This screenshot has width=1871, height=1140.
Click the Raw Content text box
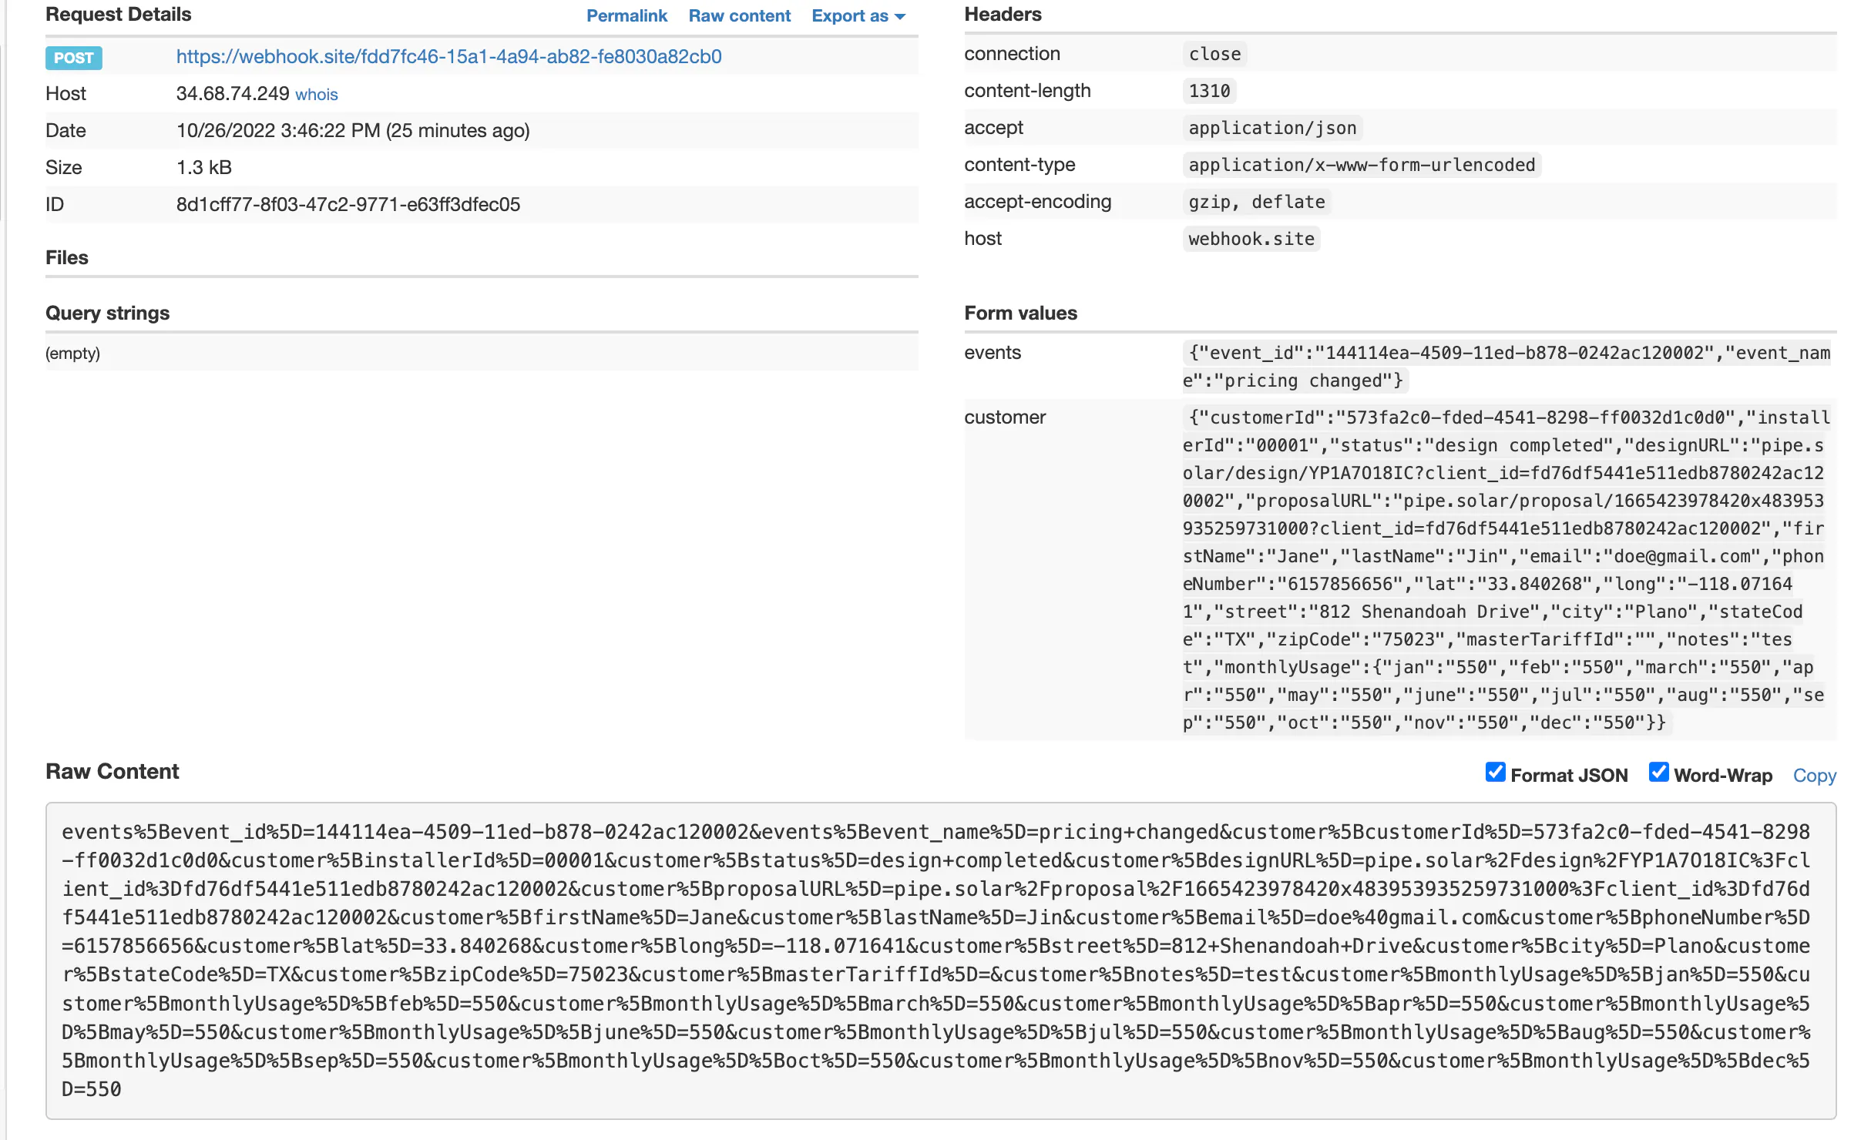tap(941, 961)
